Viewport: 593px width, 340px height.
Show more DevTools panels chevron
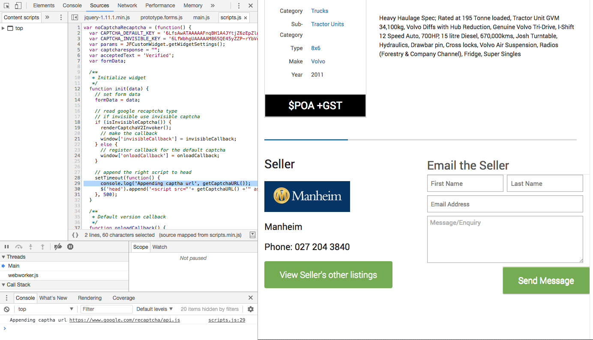(213, 6)
